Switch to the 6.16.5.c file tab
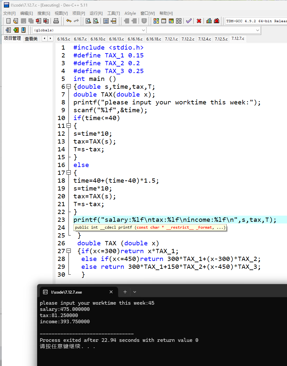The image size is (287, 366). click(x=64, y=39)
